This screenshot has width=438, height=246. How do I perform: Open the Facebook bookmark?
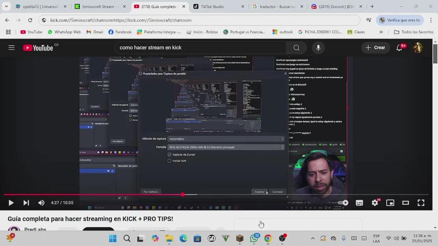[x=120, y=32]
